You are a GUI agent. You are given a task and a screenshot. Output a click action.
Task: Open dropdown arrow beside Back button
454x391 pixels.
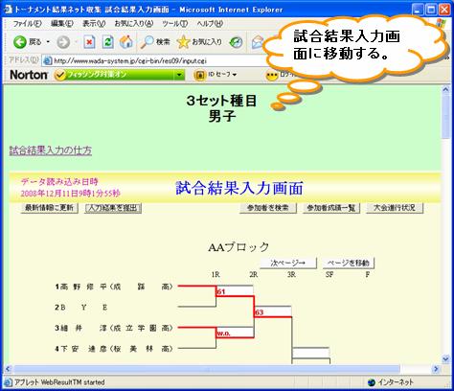pos(48,42)
